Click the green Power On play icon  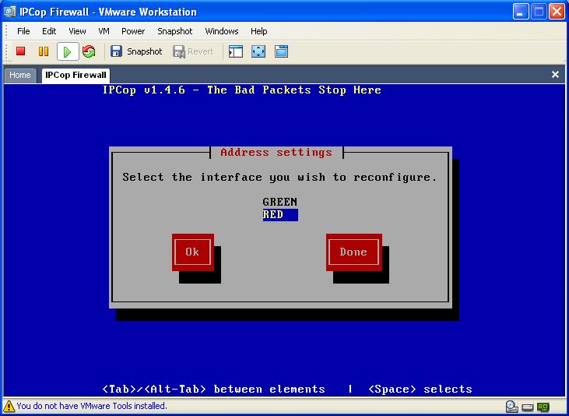point(68,51)
